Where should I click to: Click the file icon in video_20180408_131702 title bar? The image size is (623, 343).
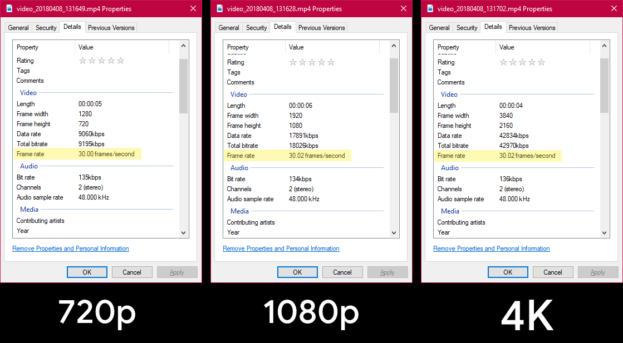pos(430,8)
